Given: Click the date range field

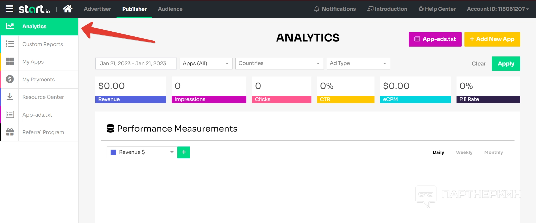Looking at the screenshot, I should (136, 64).
